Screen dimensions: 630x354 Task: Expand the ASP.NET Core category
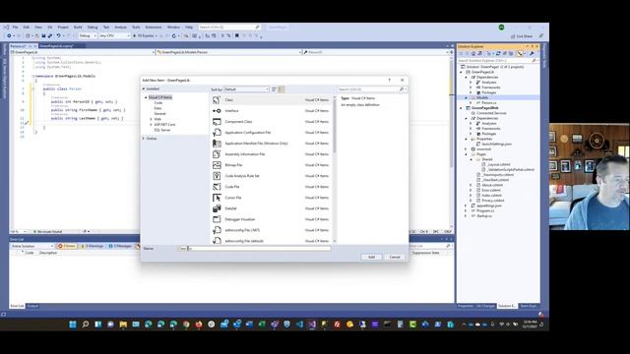click(x=151, y=125)
